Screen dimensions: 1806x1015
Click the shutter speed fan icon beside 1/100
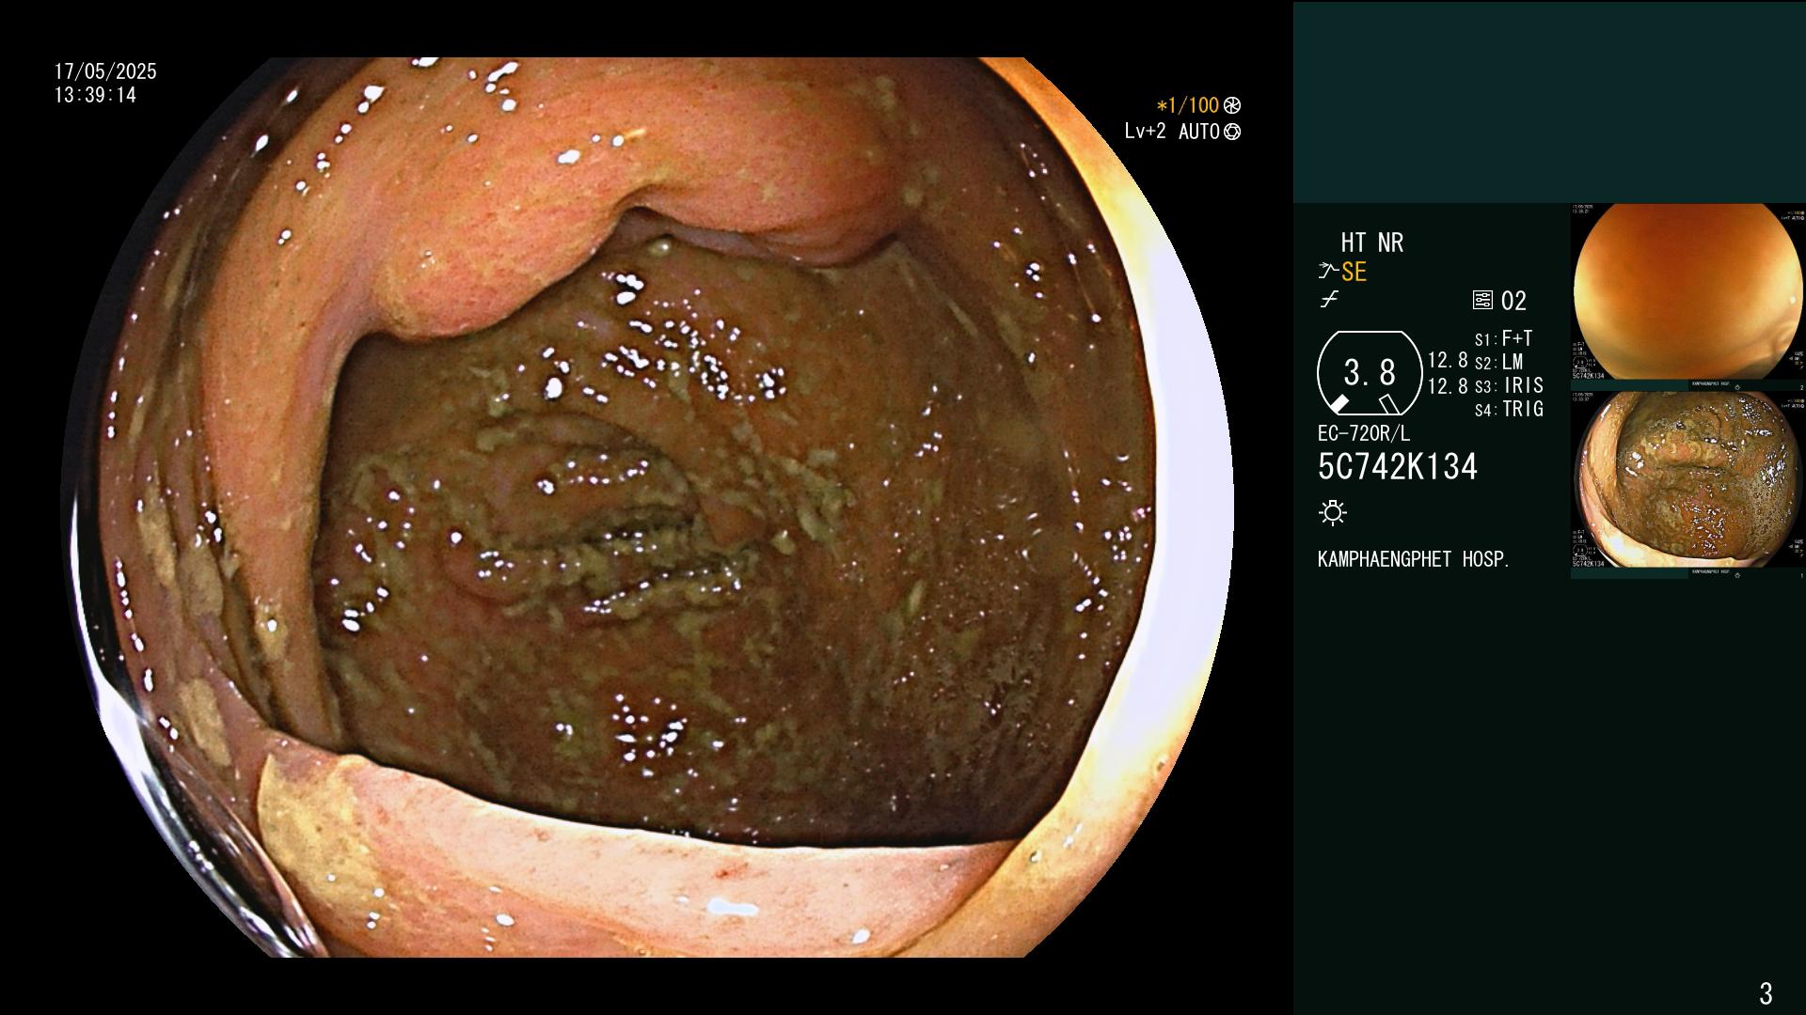[x=1232, y=105]
